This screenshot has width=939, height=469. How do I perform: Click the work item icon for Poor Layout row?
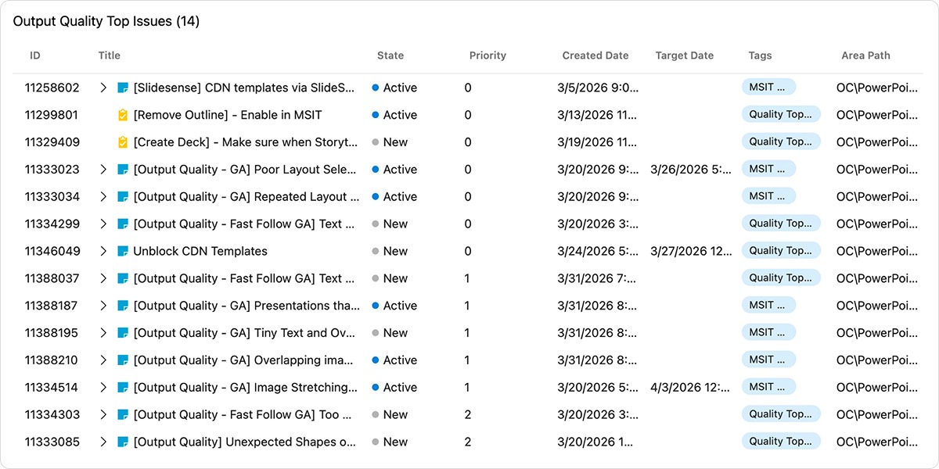point(122,170)
